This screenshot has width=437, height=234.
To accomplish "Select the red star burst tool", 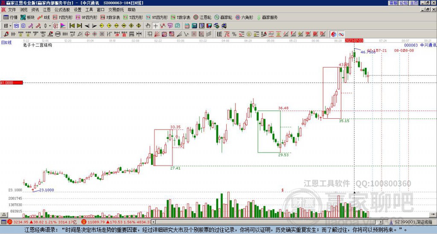I will (x=94, y=34).
